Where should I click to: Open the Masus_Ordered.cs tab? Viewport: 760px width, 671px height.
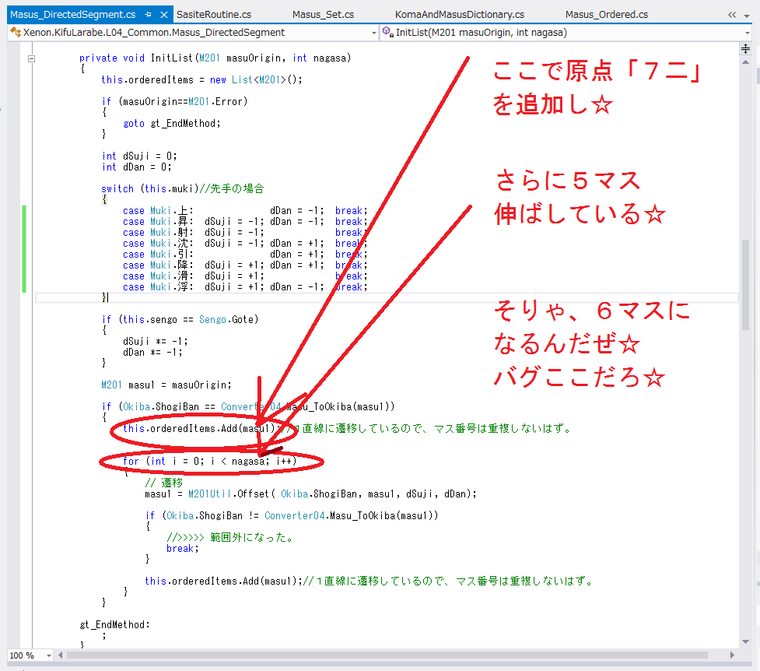(606, 15)
